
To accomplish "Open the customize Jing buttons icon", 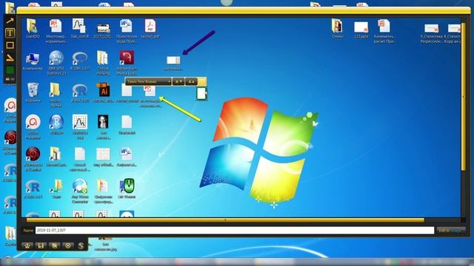I will (x=81, y=245).
